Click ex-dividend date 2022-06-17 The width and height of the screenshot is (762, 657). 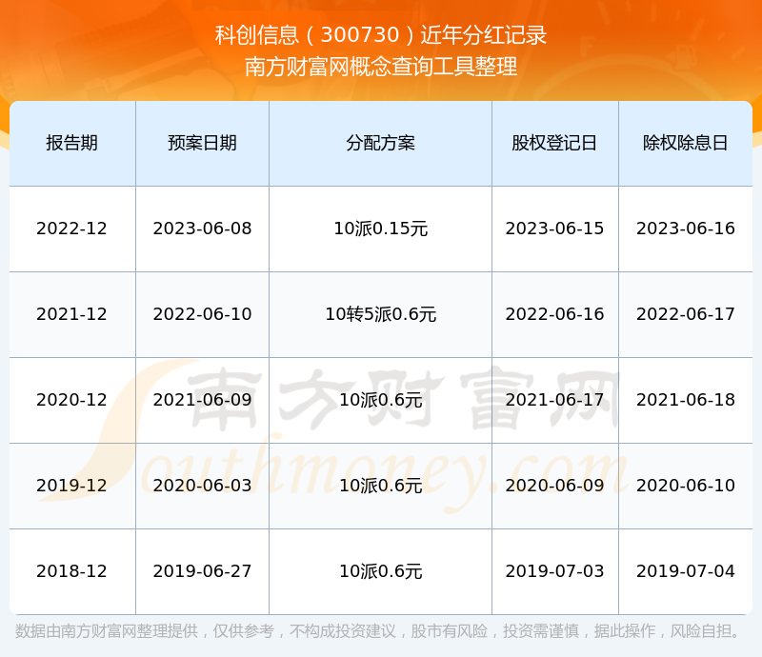[x=686, y=314]
